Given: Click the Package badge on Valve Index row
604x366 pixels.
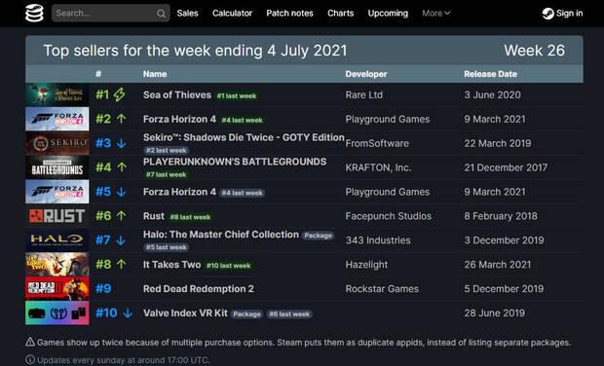Looking at the screenshot, I should pos(246,314).
